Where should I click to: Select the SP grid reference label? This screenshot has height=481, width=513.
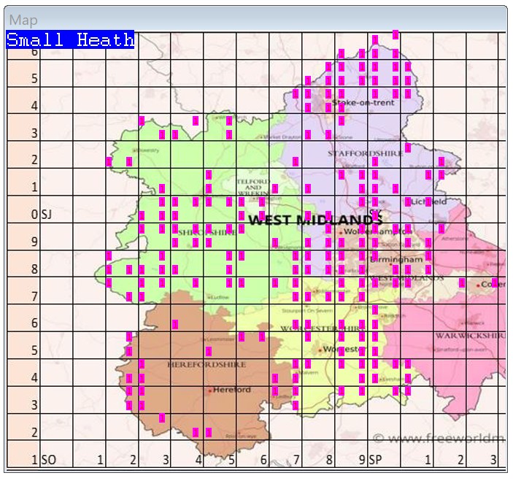[x=375, y=461]
